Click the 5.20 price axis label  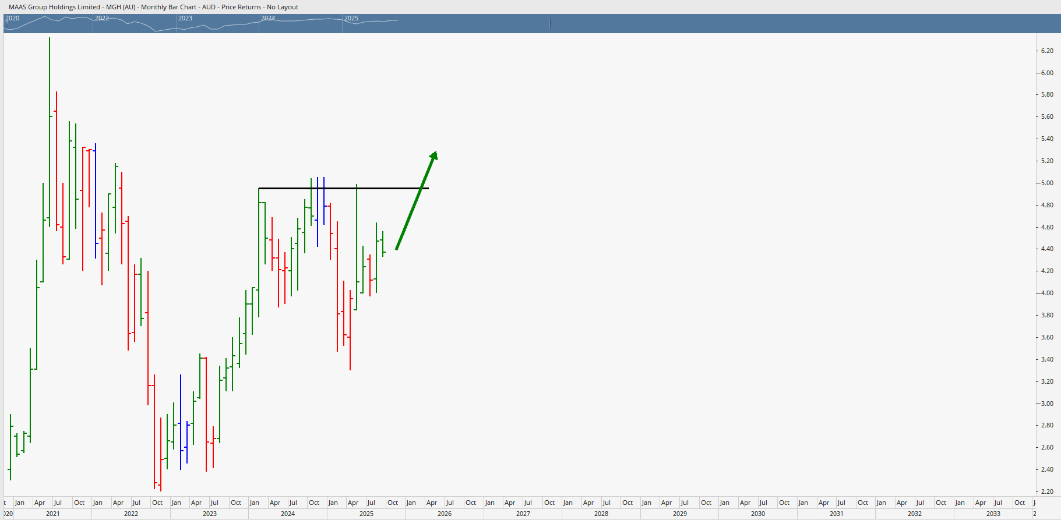tap(1047, 161)
